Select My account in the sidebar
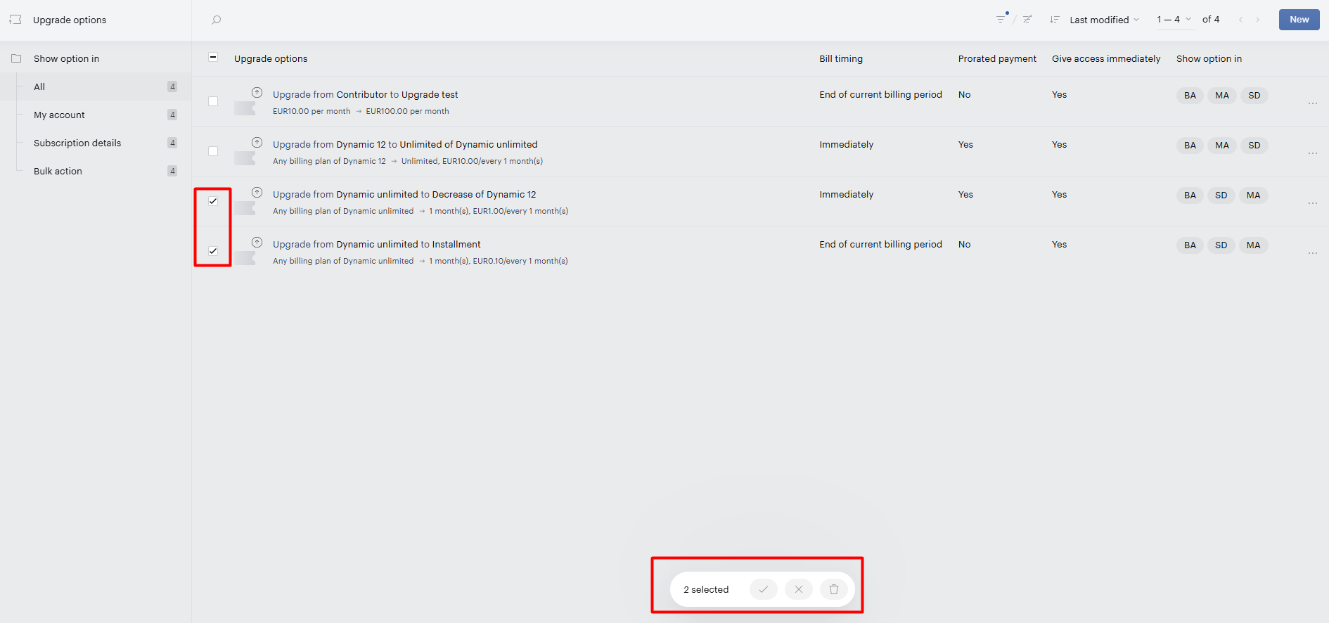1329x623 pixels. (x=96, y=115)
